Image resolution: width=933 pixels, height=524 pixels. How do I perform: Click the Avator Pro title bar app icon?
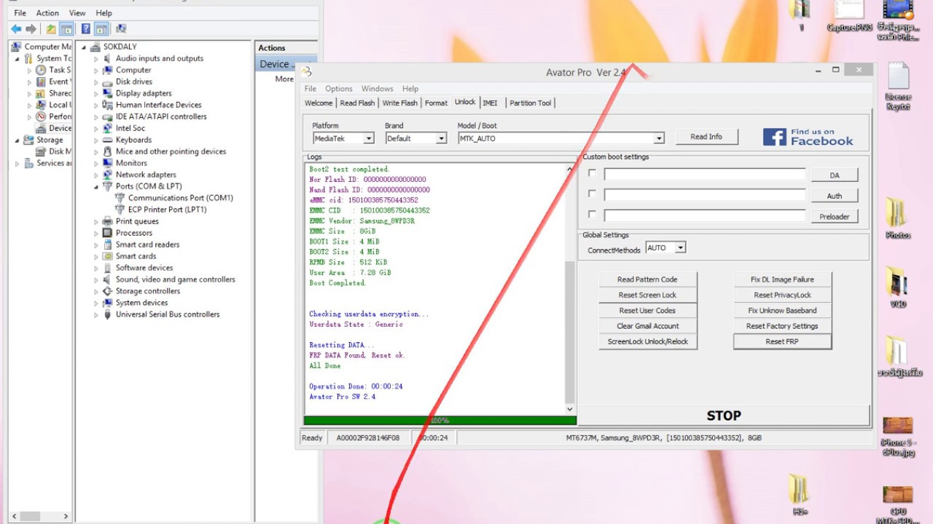(307, 71)
